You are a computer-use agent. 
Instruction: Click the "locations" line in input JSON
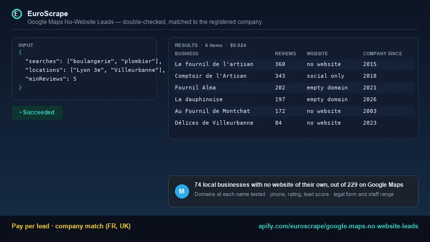[x=95, y=70]
